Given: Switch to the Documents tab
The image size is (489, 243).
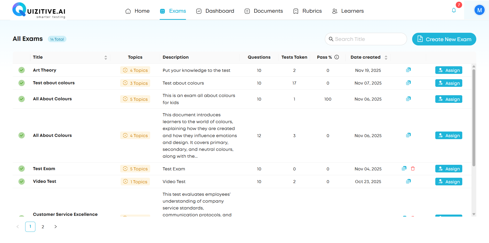Looking at the screenshot, I should click(263, 11).
